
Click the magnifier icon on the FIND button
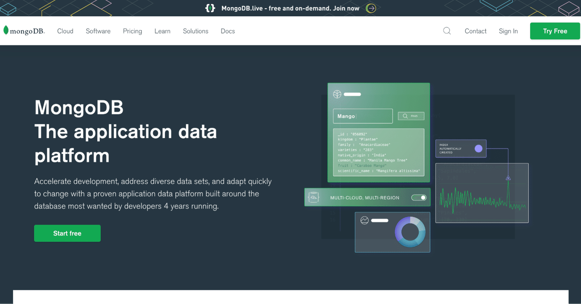(x=405, y=116)
